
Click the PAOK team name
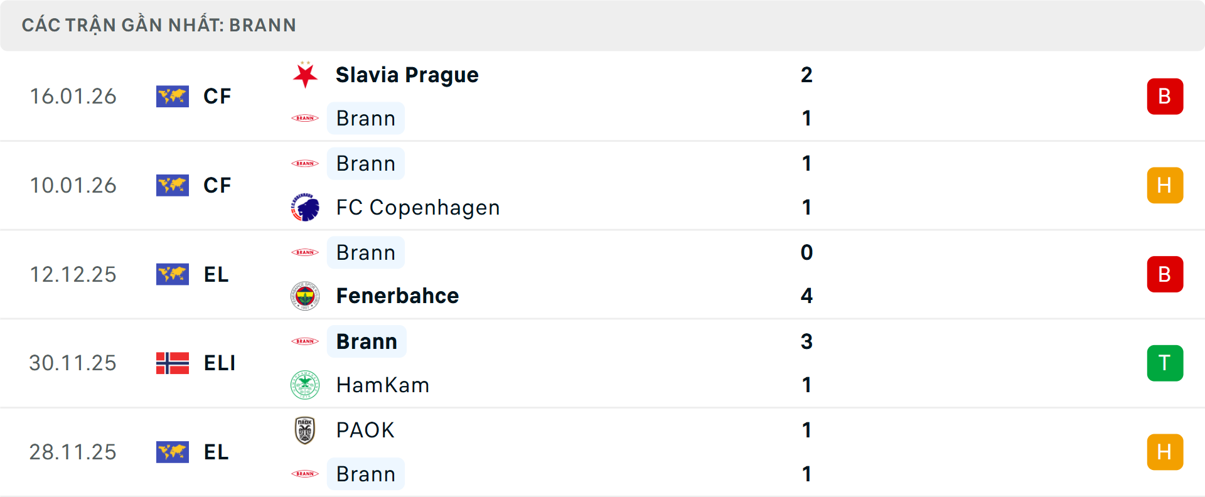365,430
